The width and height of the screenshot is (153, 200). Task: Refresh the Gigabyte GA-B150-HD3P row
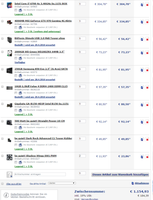tap(142, 105)
